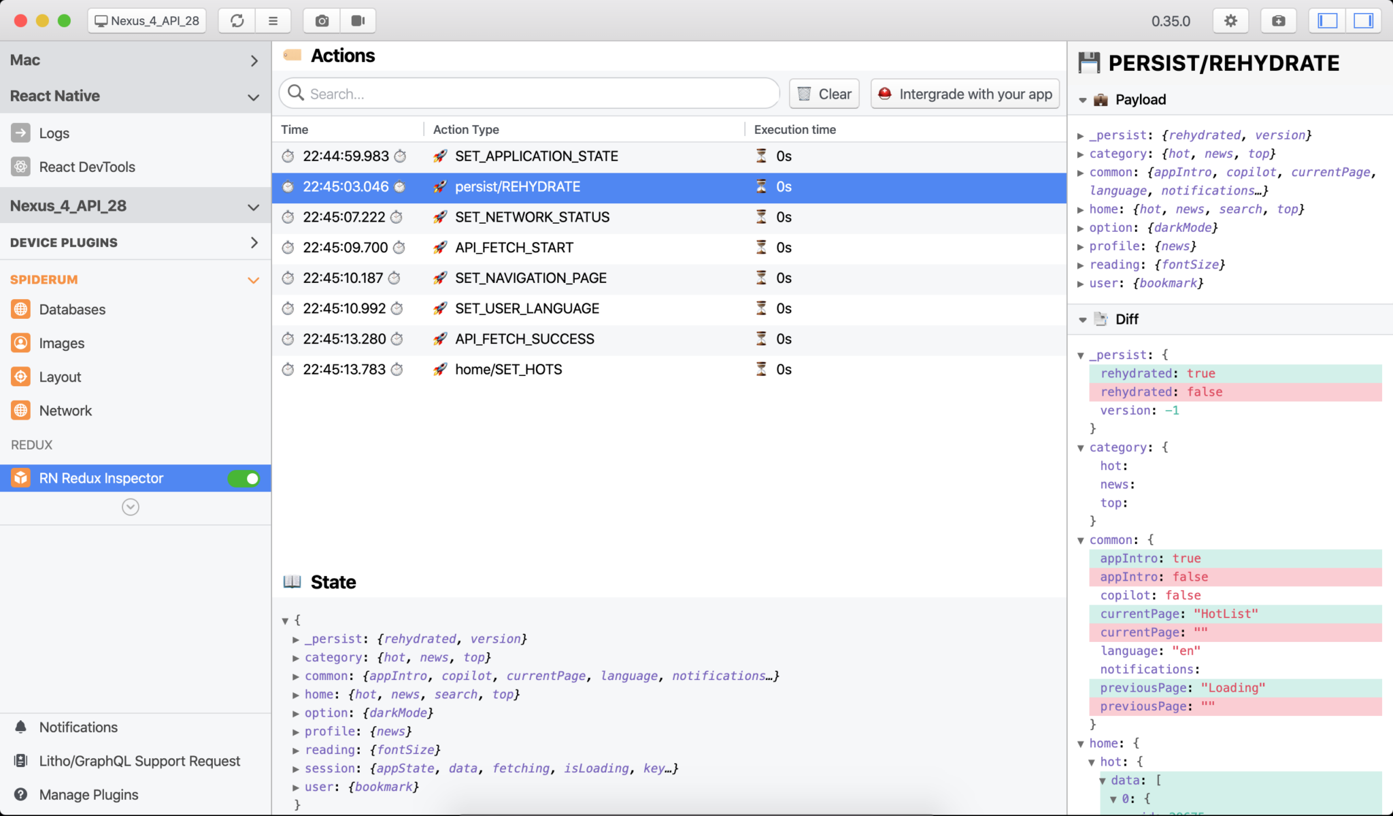The image size is (1393, 816).
Task: Open the Databases plugin
Action: coord(73,309)
